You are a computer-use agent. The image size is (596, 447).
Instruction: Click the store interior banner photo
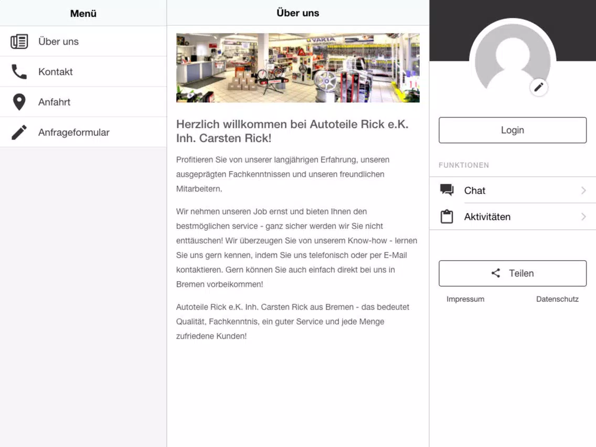tap(298, 68)
